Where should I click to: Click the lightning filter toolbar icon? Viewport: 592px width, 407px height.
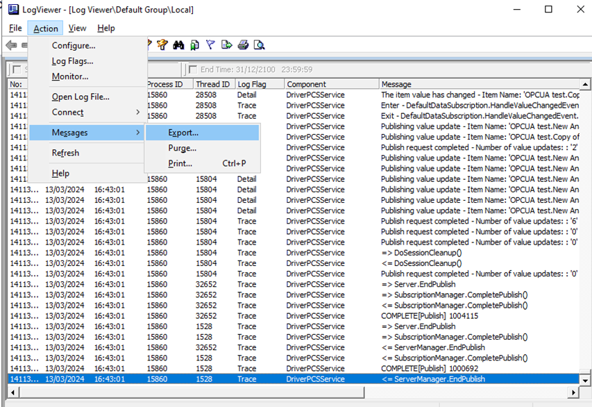click(x=162, y=45)
